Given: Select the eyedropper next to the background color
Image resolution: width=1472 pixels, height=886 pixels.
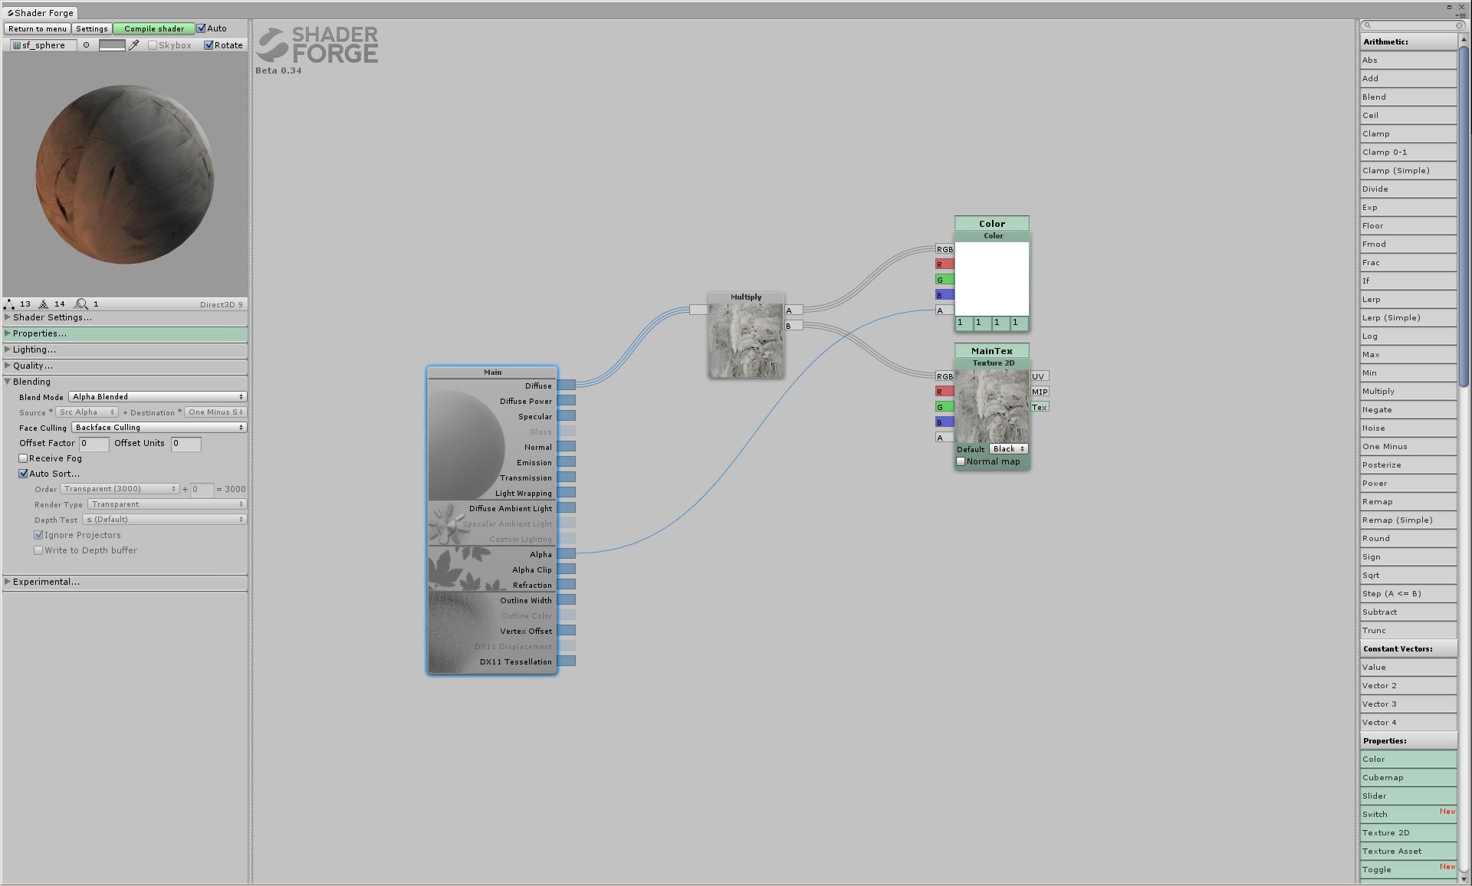Looking at the screenshot, I should [134, 44].
